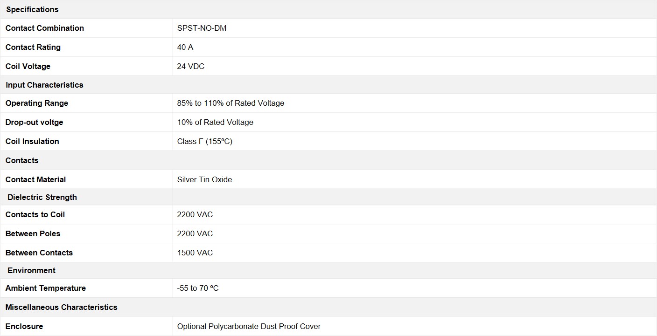
Task: Select the Contact Combination label
Action: point(45,28)
